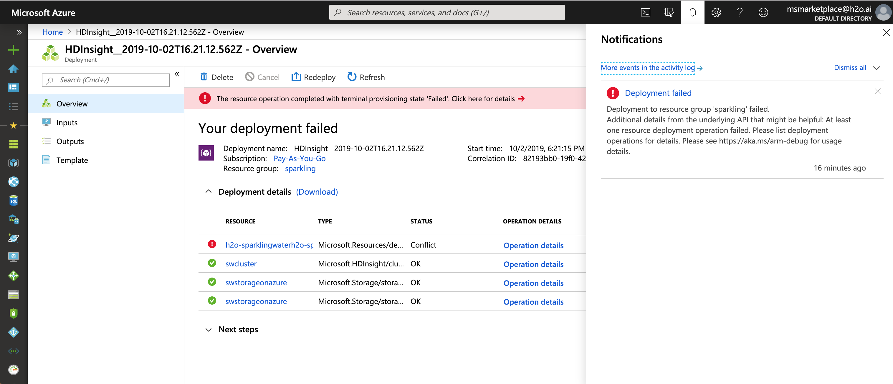Open the Security Center shield icon
This screenshot has height=384, width=893.
click(x=13, y=313)
